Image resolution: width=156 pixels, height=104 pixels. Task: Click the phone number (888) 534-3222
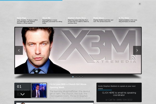[124, 100]
